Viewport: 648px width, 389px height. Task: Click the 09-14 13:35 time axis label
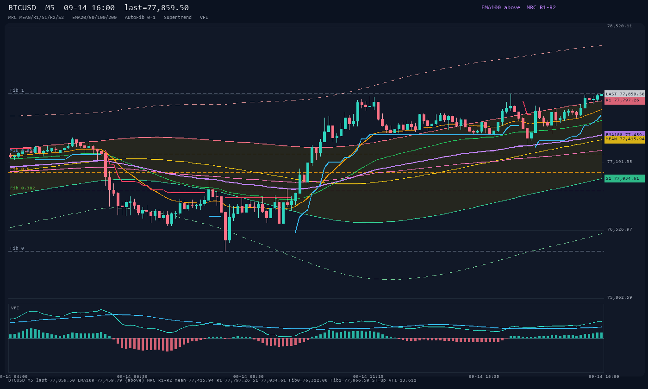[x=484, y=376]
